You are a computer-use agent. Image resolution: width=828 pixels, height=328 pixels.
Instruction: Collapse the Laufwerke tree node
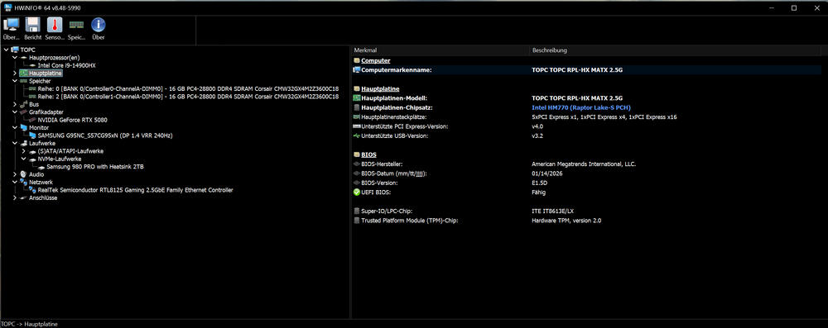coord(15,144)
